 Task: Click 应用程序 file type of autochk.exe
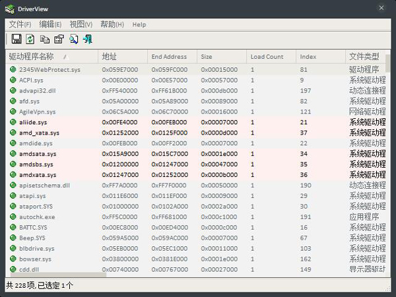tap(364, 216)
